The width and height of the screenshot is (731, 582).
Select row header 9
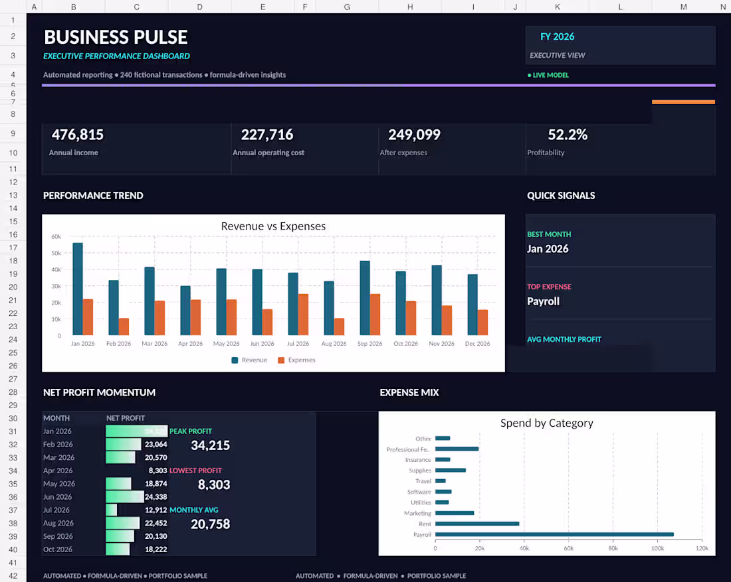pyautogui.click(x=13, y=133)
